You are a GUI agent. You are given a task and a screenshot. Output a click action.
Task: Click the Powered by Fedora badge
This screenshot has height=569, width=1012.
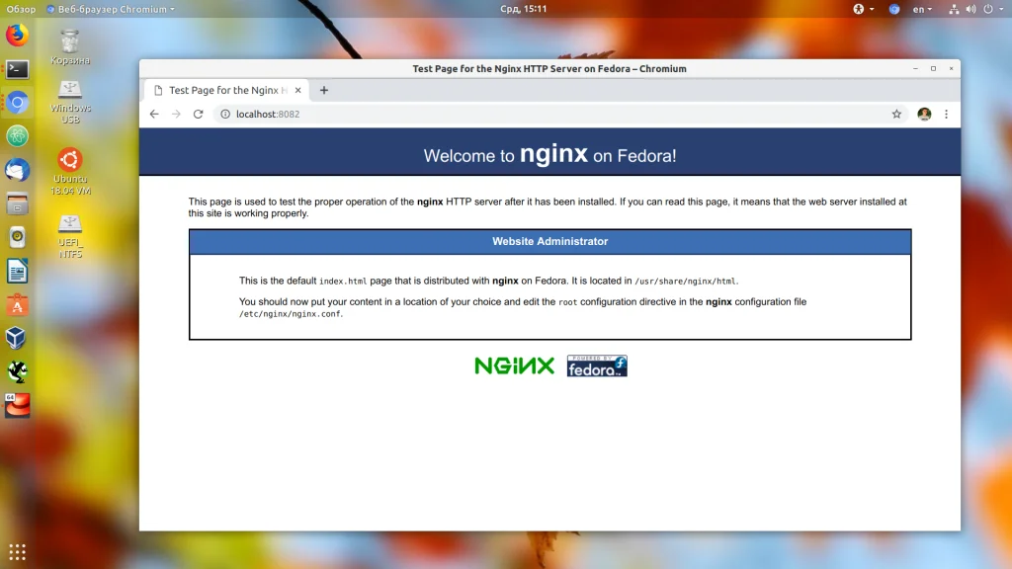(x=597, y=366)
